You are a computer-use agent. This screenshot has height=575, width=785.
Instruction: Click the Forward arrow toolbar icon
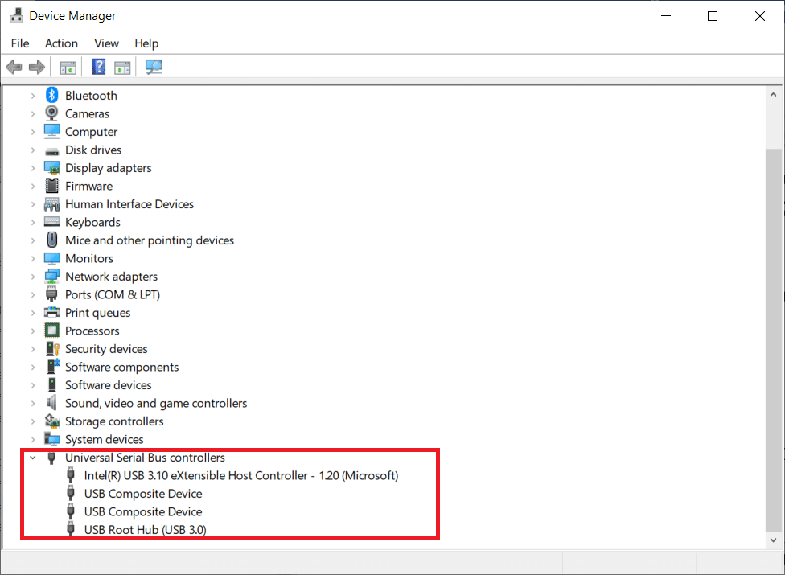(x=37, y=67)
